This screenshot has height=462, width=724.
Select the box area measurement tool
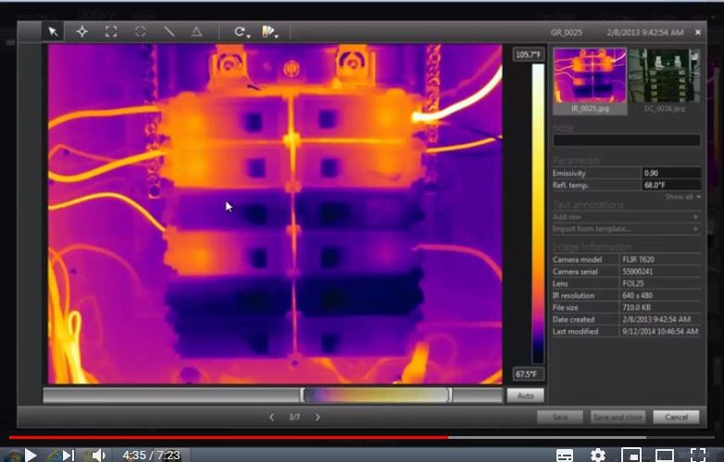pos(111,31)
